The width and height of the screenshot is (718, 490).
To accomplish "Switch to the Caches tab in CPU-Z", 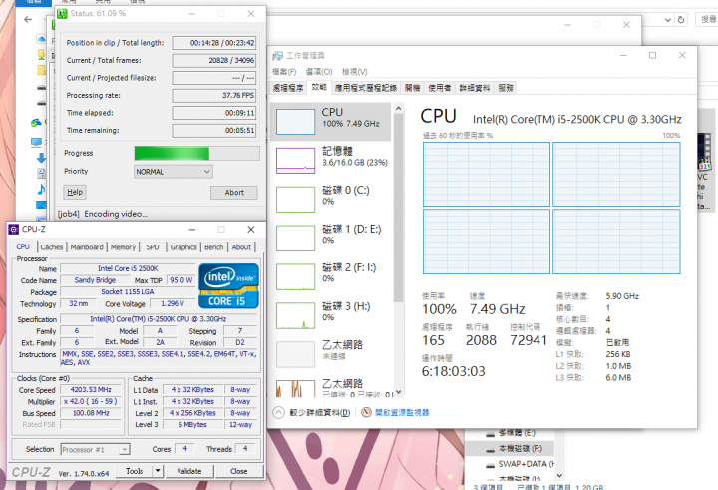I will point(51,247).
